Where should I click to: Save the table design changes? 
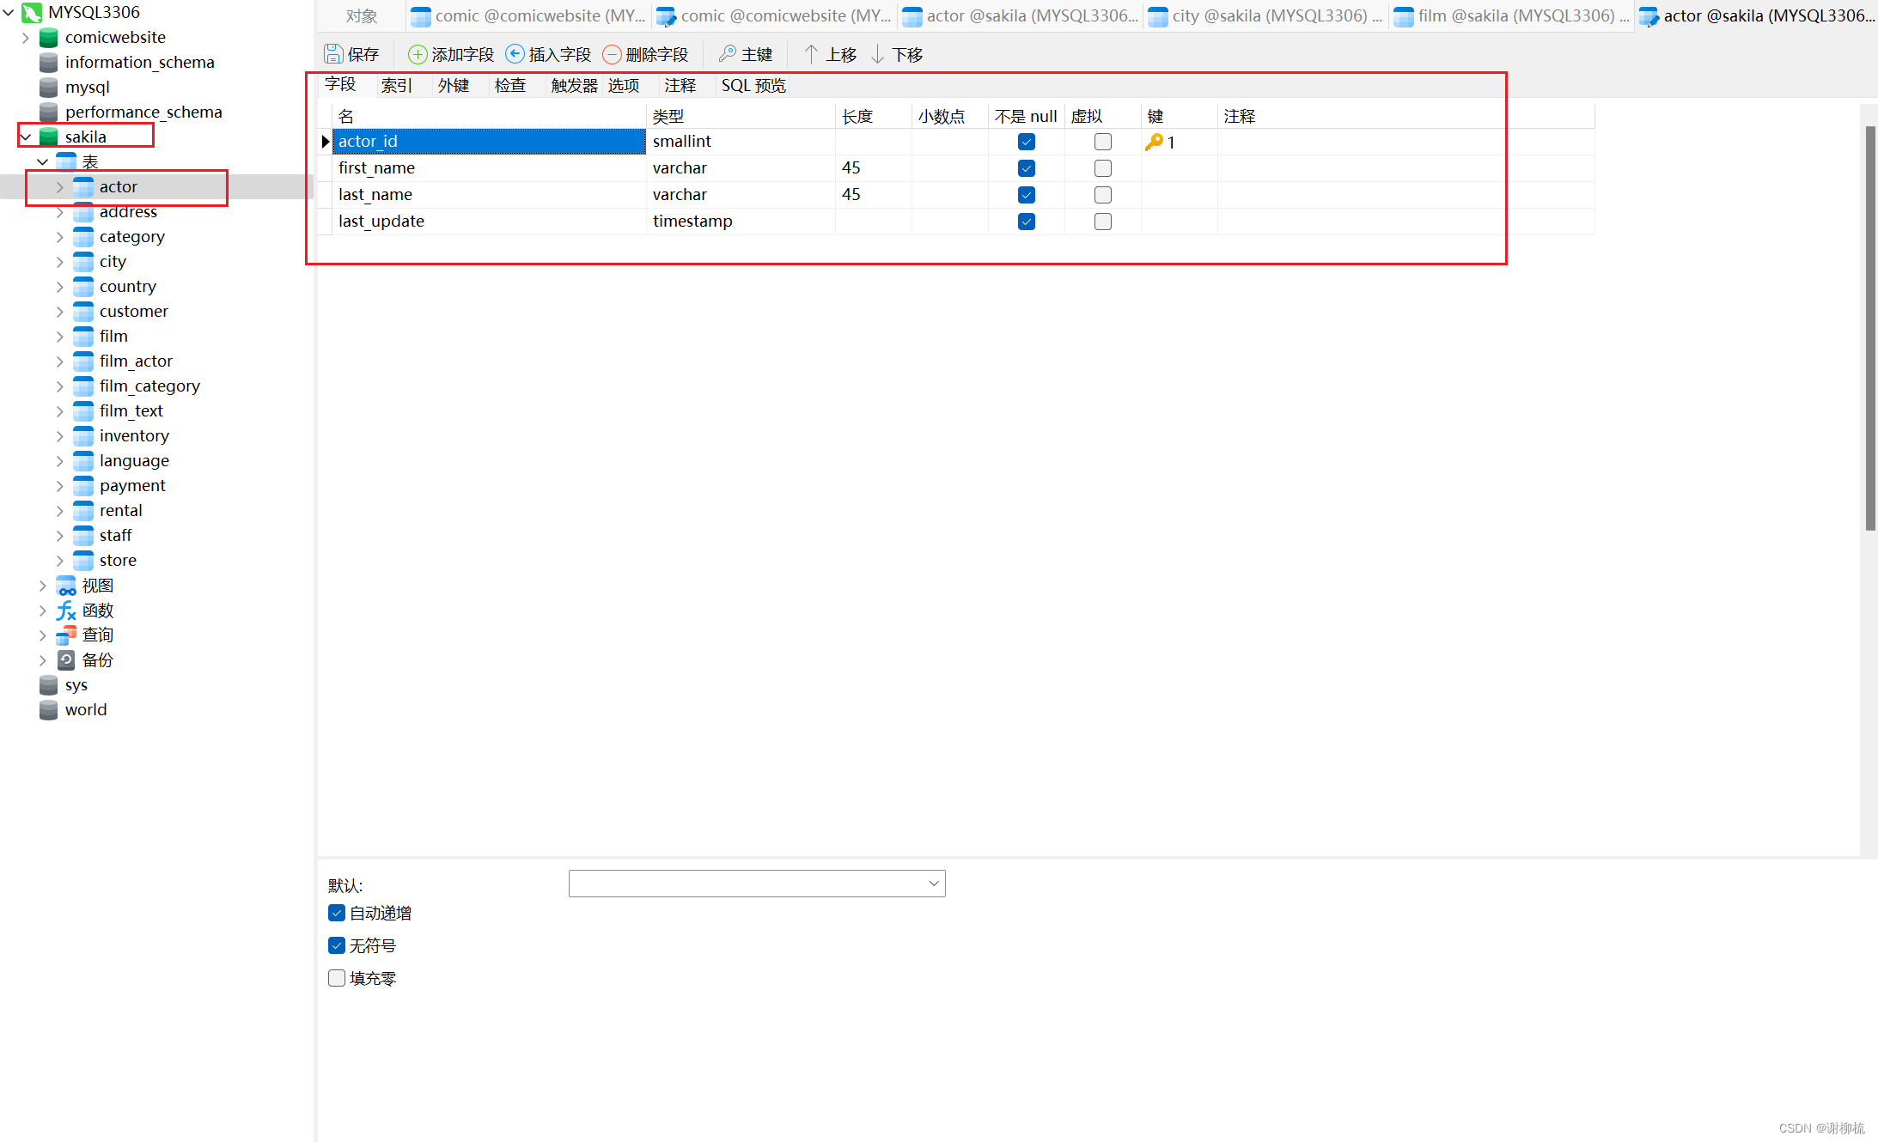tap(351, 53)
